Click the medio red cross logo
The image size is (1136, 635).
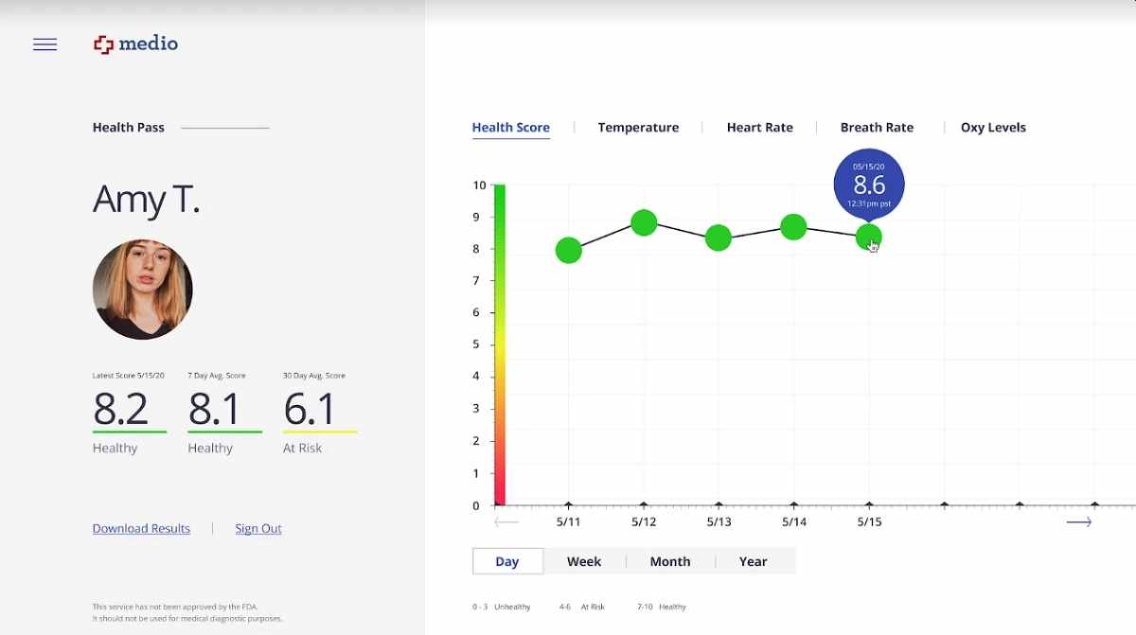103,44
